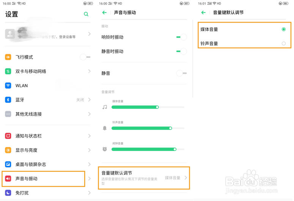
Task: Tap the ringtone volume bell icon
Action: 105,128
